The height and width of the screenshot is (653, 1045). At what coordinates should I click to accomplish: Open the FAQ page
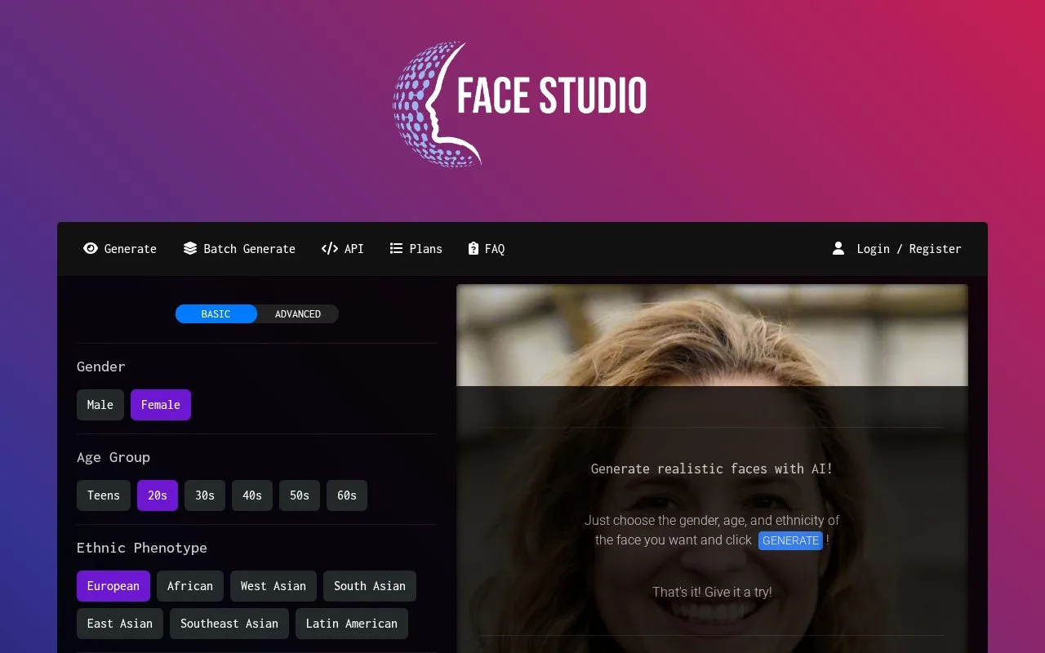point(487,249)
